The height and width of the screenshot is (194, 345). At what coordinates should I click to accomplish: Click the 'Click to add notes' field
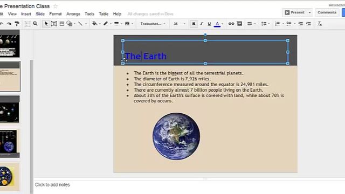click(x=52, y=184)
